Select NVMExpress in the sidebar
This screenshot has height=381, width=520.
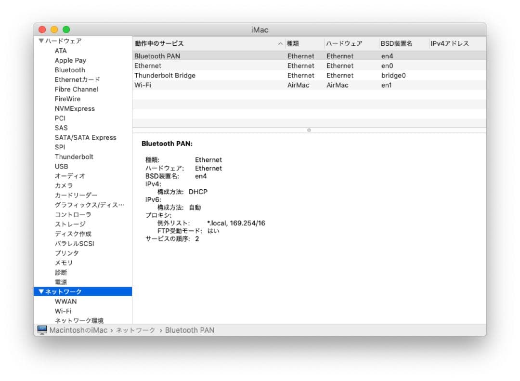[x=75, y=108]
